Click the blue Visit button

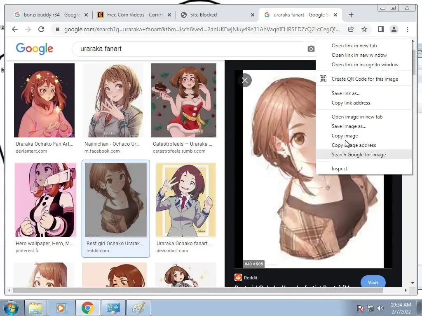point(373,282)
